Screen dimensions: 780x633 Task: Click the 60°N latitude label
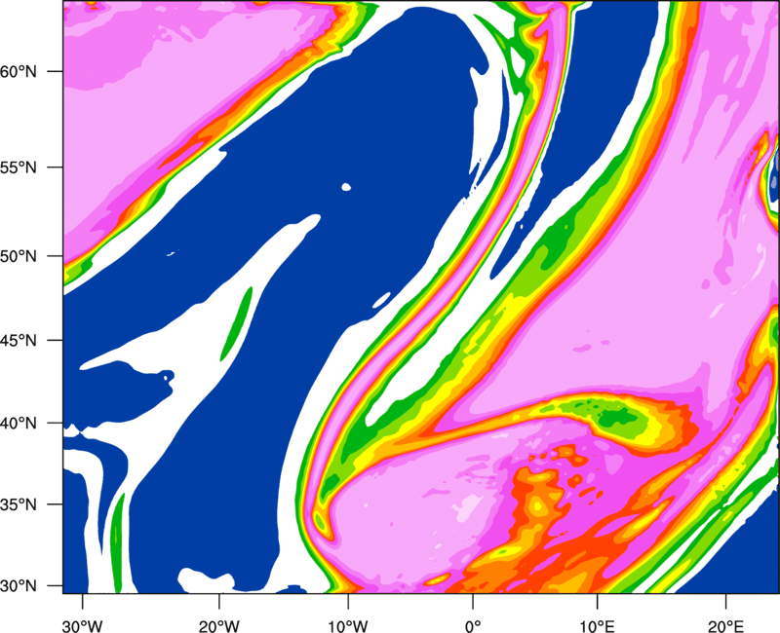[x=19, y=72]
